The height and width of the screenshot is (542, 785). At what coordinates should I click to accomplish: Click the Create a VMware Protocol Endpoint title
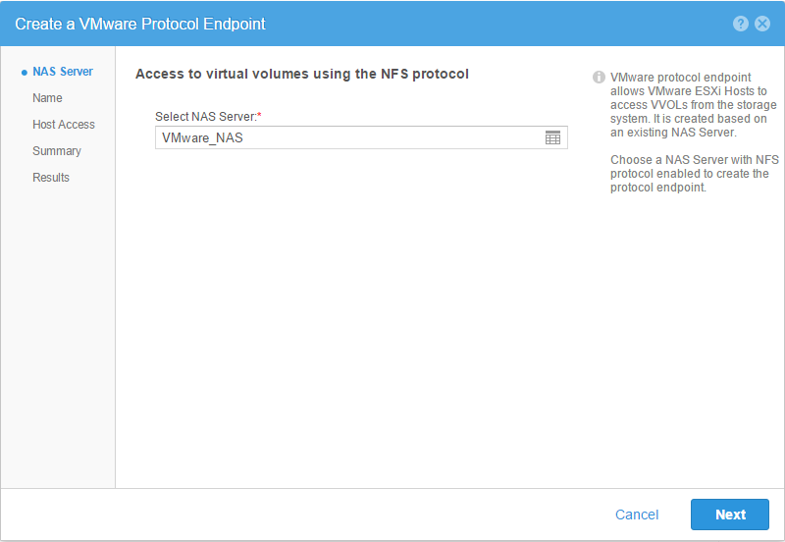click(140, 24)
